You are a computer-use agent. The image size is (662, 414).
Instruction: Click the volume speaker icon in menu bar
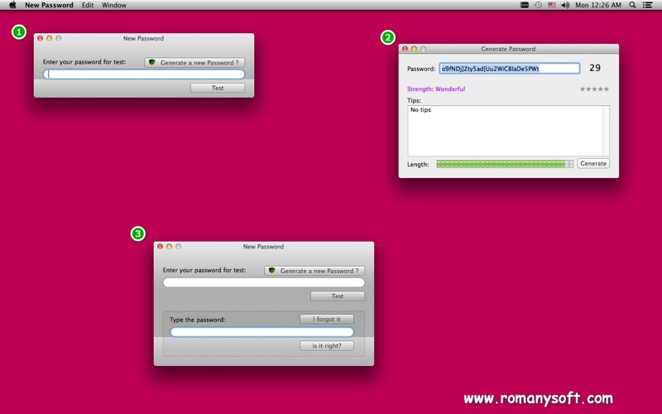[565, 5]
